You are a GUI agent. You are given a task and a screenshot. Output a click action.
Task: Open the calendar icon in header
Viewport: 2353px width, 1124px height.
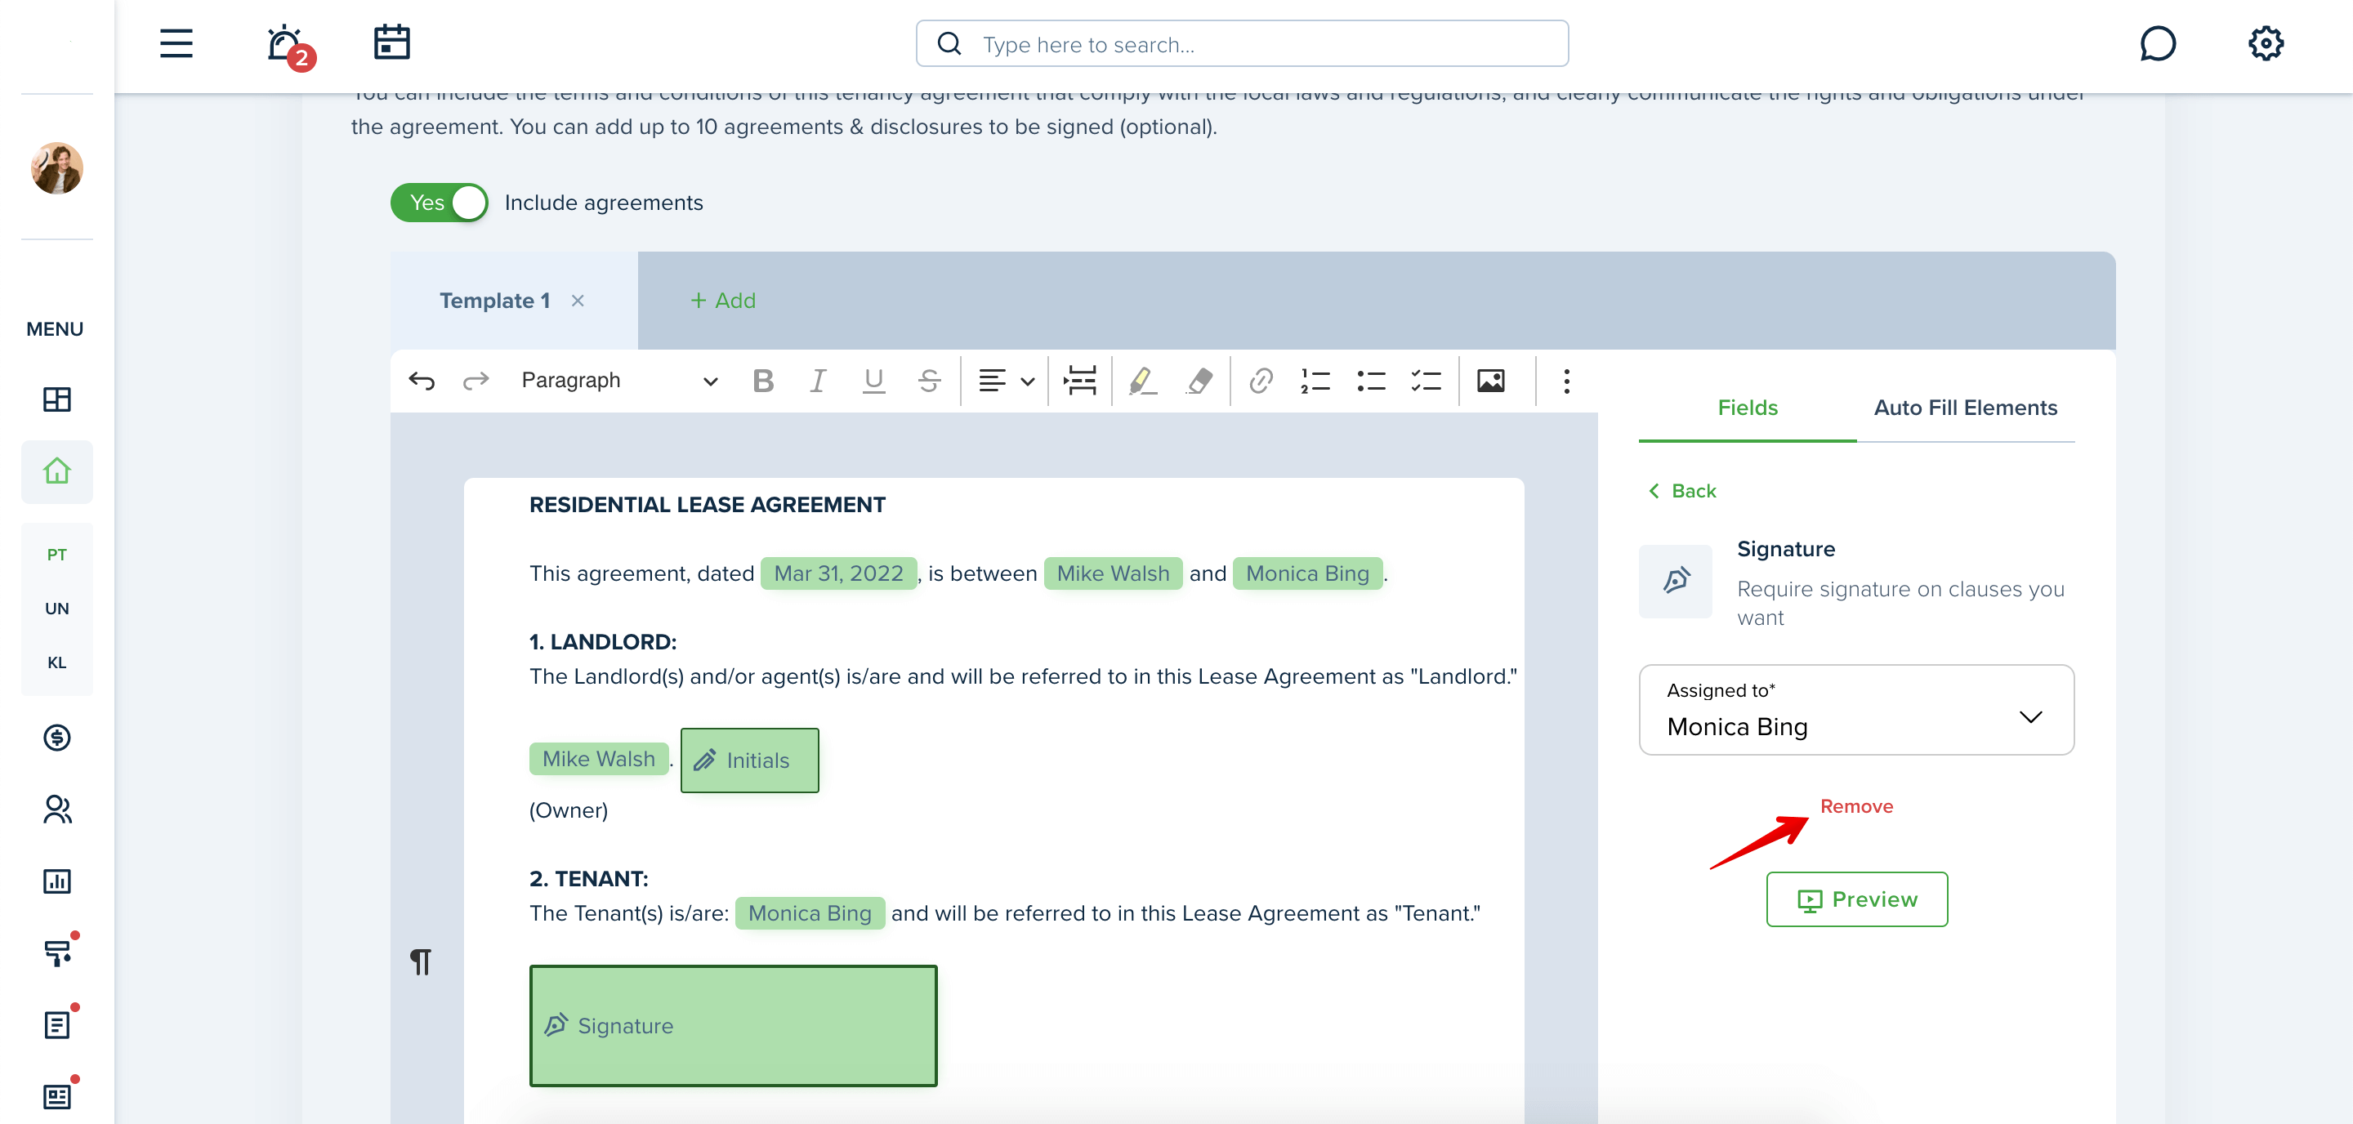pos(392,43)
